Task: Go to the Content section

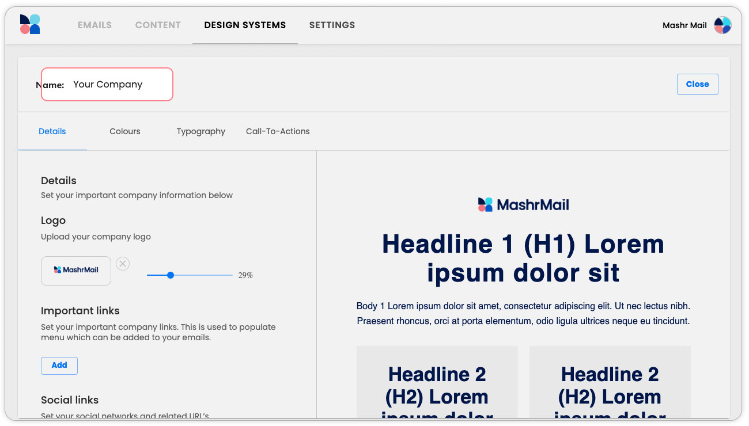Action: [x=158, y=25]
